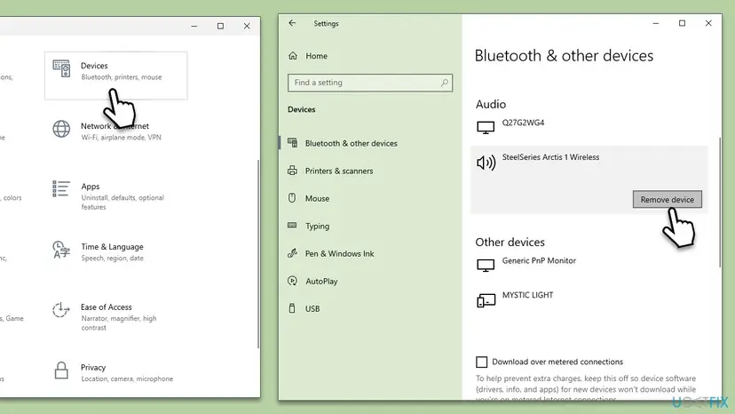Click the Q27G2WG4 monitor icon
Viewport: 735px width, 414px height.
click(486, 127)
